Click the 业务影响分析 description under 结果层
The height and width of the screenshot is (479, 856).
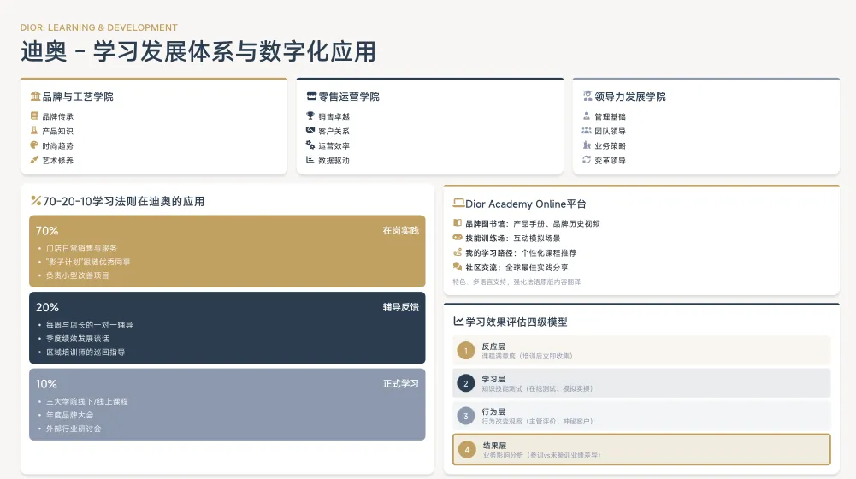pos(541,455)
